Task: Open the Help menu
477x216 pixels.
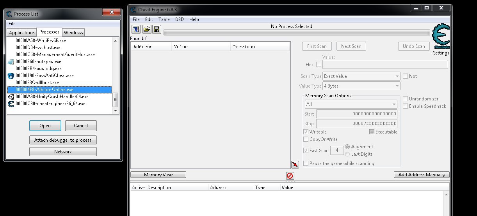Action: pyautogui.click(x=194, y=19)
